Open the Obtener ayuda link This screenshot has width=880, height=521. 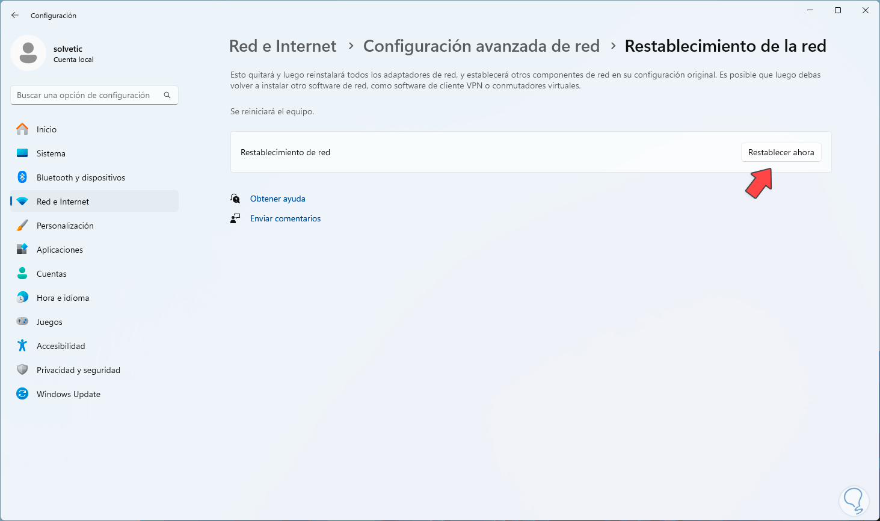tap(277, 198)
